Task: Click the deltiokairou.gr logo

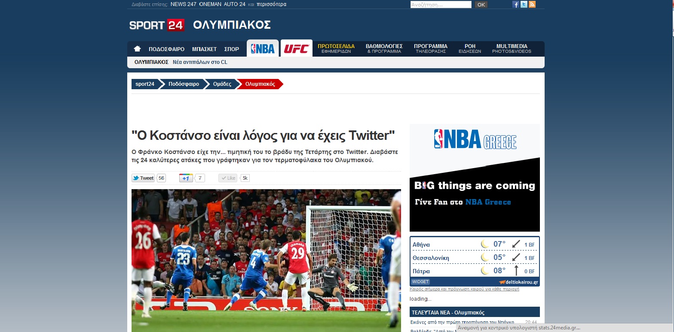Action: 518,282
